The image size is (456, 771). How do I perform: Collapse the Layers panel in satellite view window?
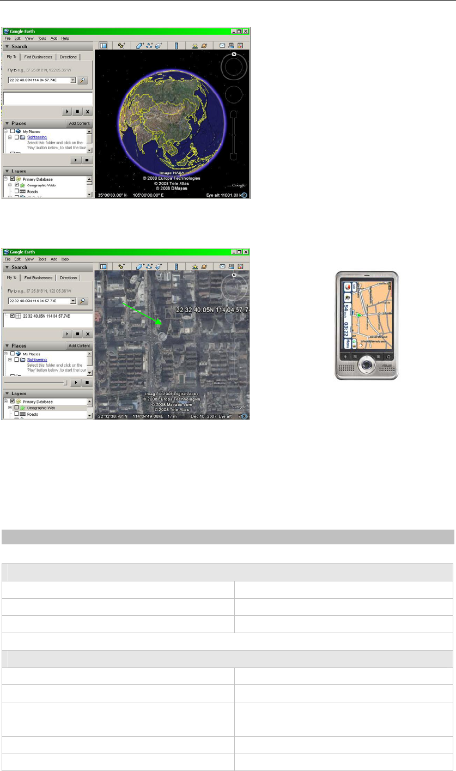(7, 393)
